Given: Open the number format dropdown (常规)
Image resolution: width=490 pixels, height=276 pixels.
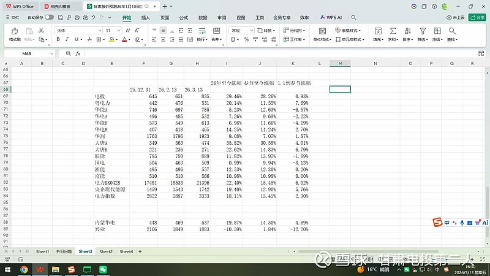Looking at the screenshot, I should pos(242,30).
